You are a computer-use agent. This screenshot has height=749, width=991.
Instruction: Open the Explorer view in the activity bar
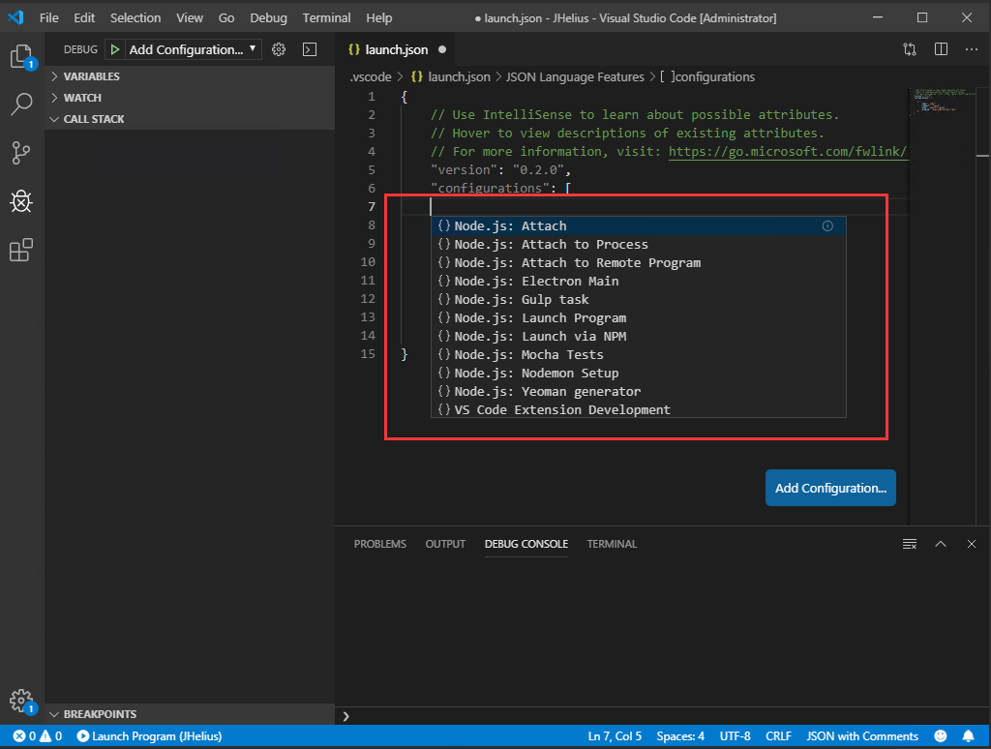pos(21,57)
